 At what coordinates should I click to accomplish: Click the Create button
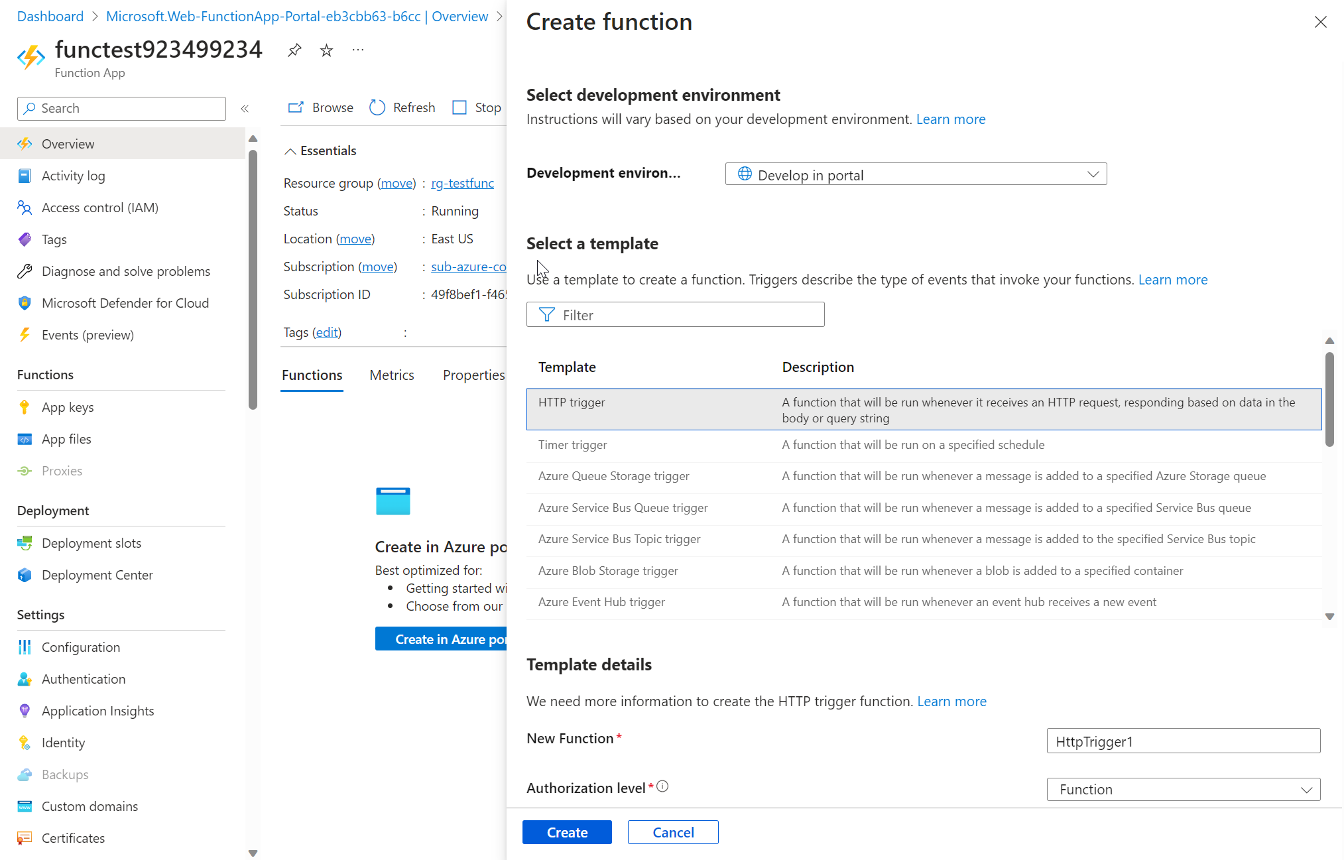point(567,832)
